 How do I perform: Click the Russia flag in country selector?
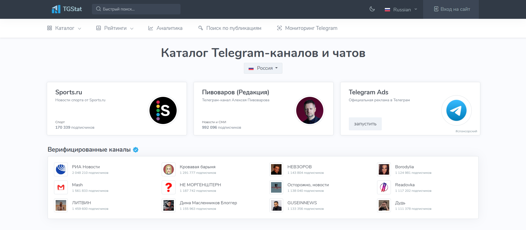pos(251,69)
